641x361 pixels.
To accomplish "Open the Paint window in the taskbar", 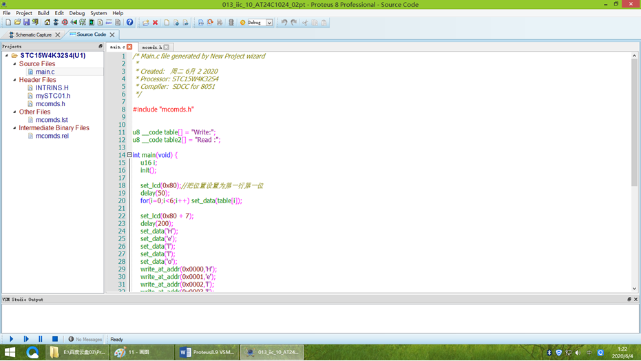I will coord(141,352).
